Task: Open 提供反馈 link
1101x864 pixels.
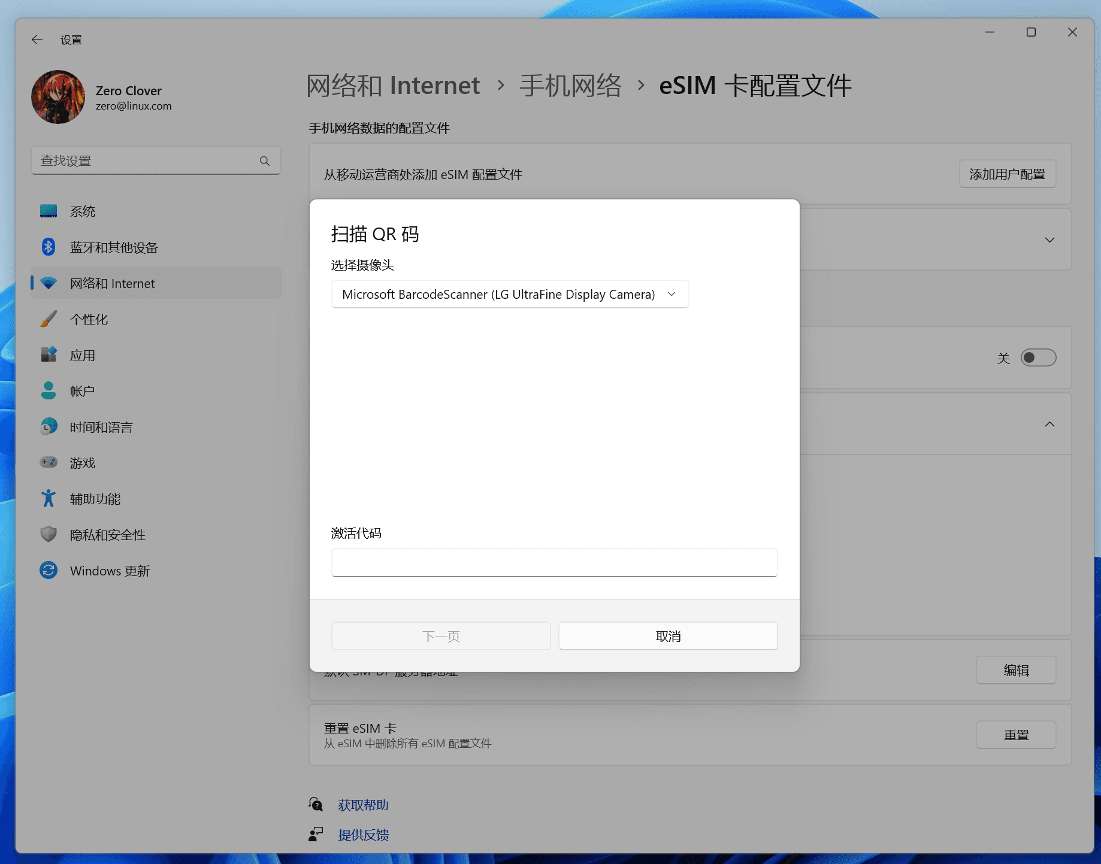Action: (x=363, y=835)
